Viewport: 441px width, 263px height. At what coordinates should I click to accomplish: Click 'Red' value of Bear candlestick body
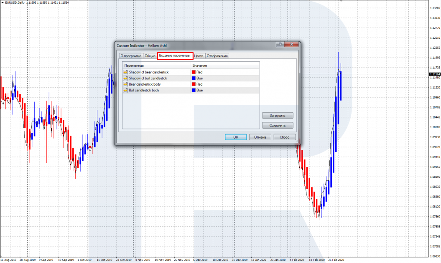(199, 84)
